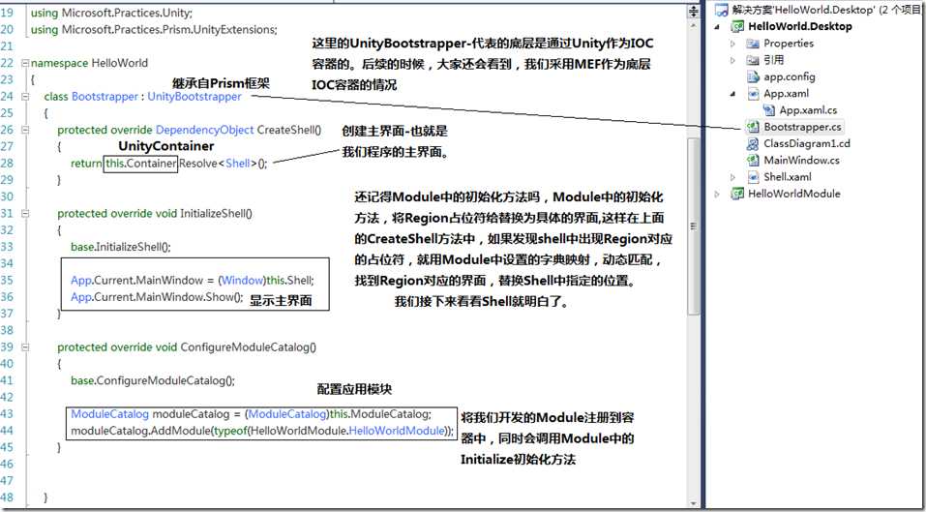Click ConfigureModuleCatalog() in the method declaration
This screenshot has width=926, height=512.
248,347
